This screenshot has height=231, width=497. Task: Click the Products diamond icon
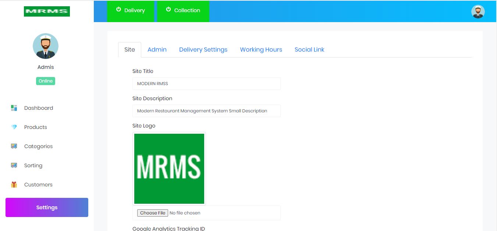pyautogui.click(x=14, y=127)
